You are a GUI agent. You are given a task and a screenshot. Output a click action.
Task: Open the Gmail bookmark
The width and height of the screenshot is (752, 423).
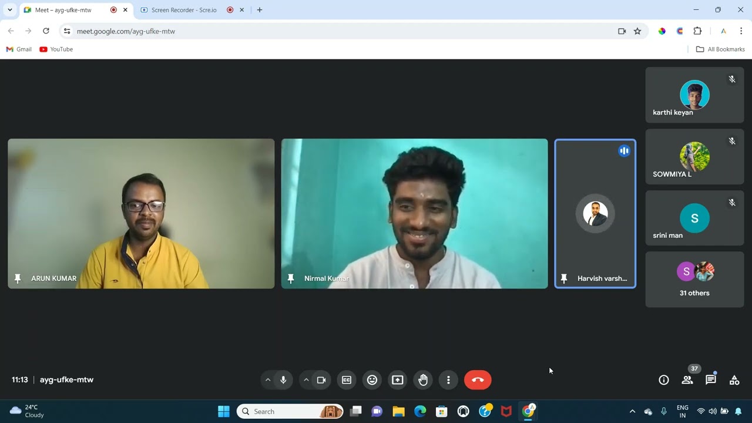coord(19,49)
